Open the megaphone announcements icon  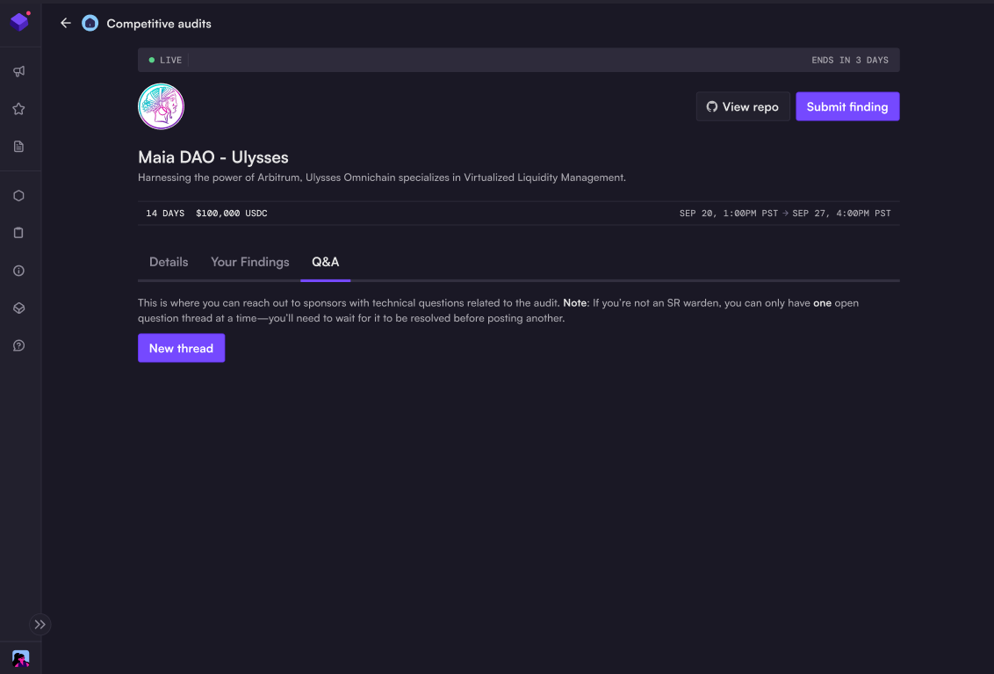18,71
